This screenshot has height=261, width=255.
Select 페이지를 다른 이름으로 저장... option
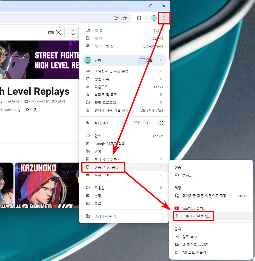pos(211,196)
